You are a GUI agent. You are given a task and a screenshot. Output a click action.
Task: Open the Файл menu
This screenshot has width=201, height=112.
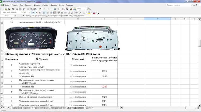(x=7, y=5)
